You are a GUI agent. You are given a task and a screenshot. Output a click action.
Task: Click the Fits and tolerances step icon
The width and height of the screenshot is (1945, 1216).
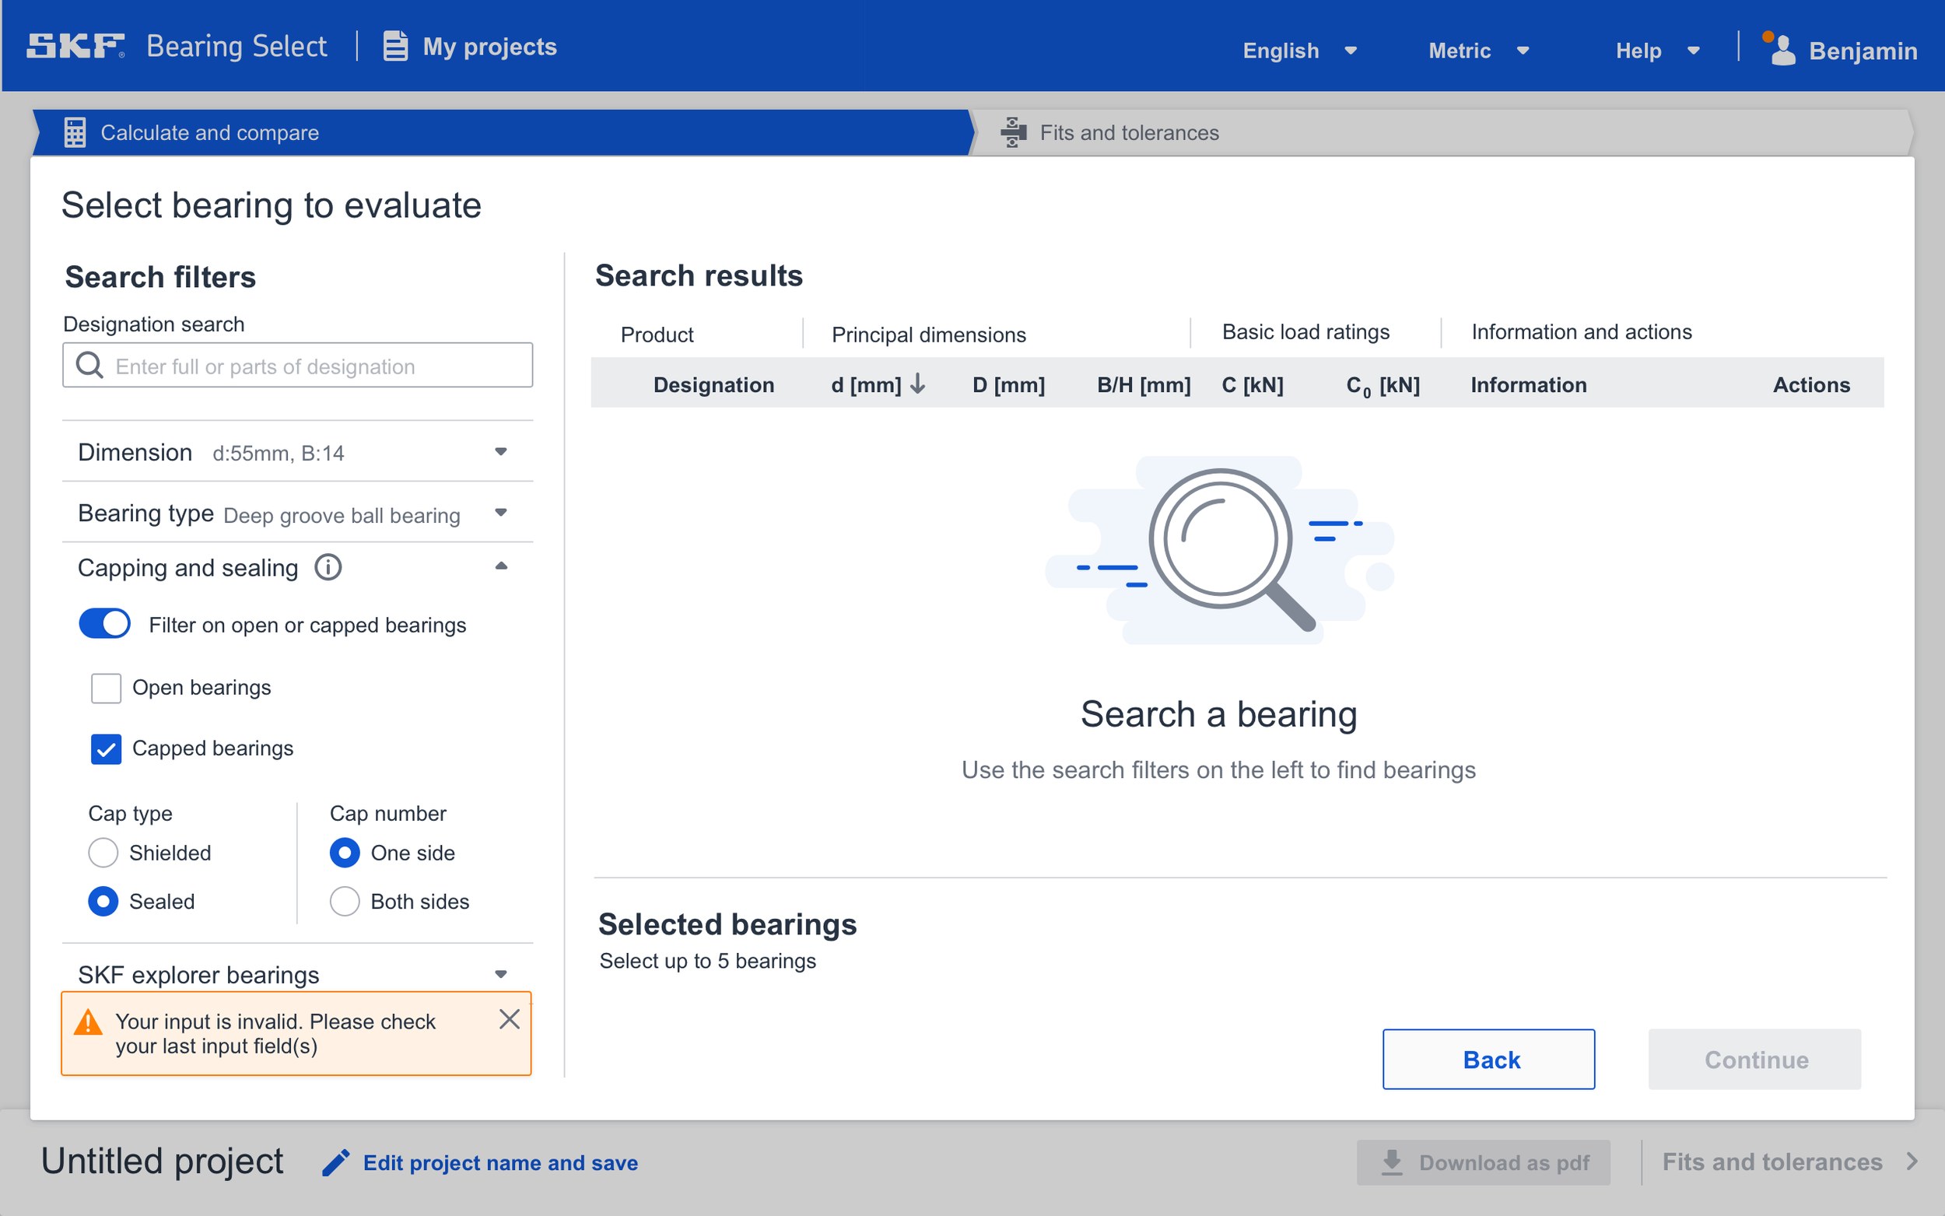(1013, 133)
